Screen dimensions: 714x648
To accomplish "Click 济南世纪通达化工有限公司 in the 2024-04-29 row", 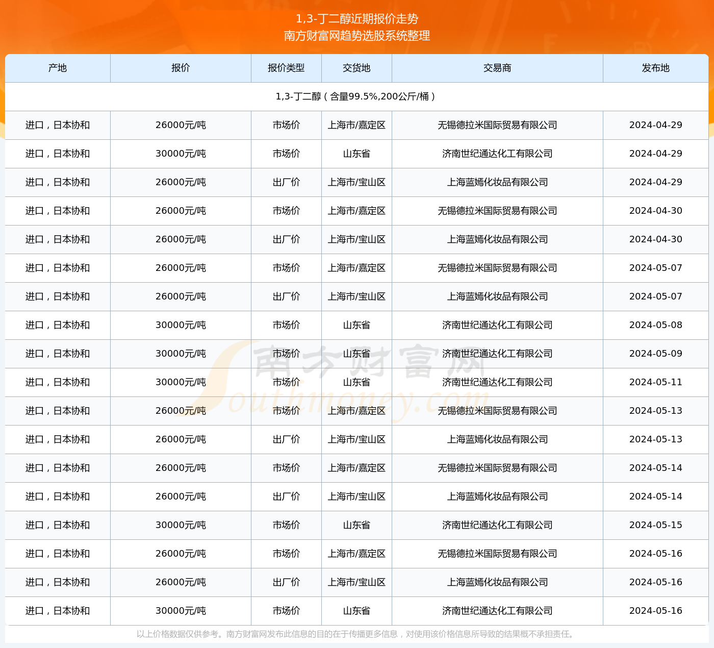I will click(x=497, y=154).
